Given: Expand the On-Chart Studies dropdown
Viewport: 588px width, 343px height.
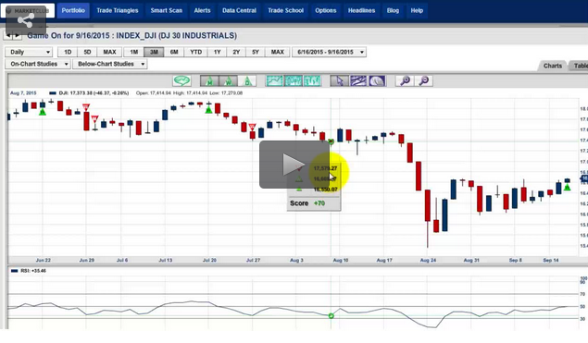Looking at the screenshot, I should pos(38,64).
